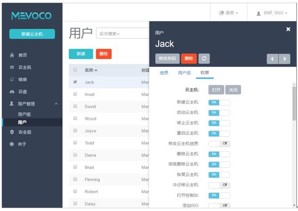The width and height of the screenshot is (298, 211).
Task: Check the Imad row checkbox
Action: coord(75,94)
